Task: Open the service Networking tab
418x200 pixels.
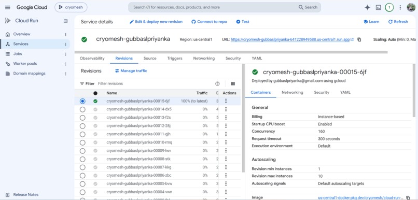Action: pos(204,59)
